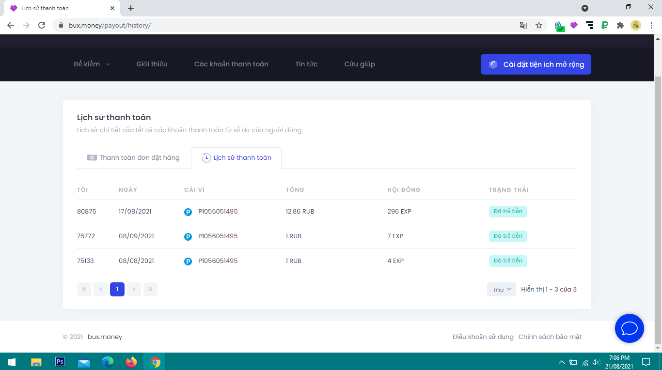Screen dimensions: 662x370
Task: Click the Payeer icon in row 75133
Action: (x=188, y=261)
